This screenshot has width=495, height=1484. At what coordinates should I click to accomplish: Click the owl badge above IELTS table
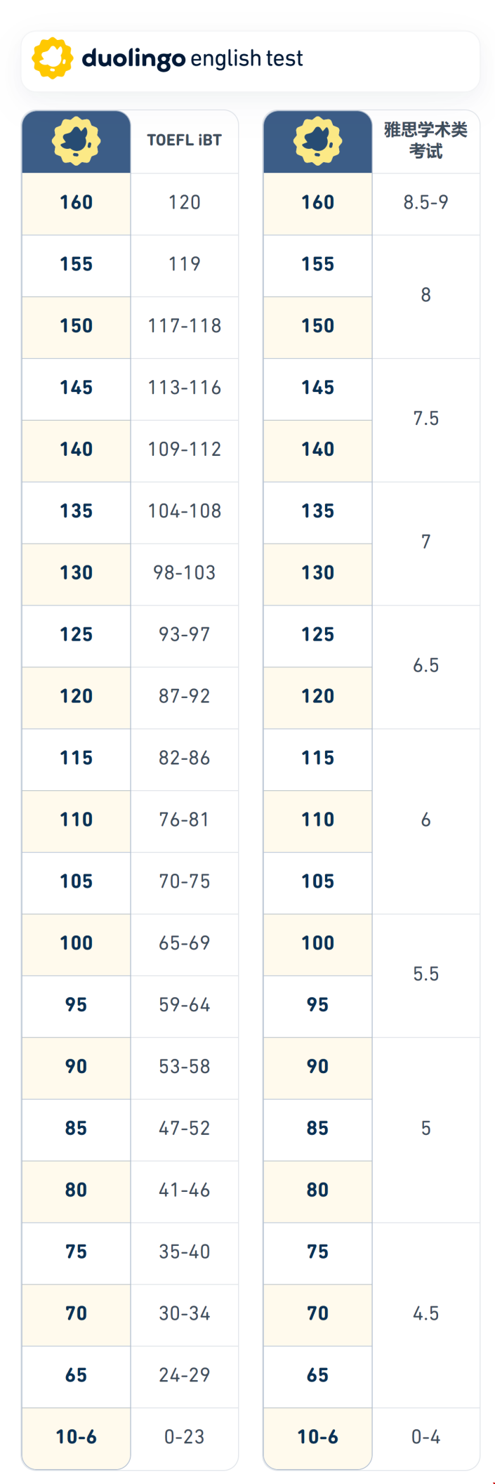click(317, 140)
